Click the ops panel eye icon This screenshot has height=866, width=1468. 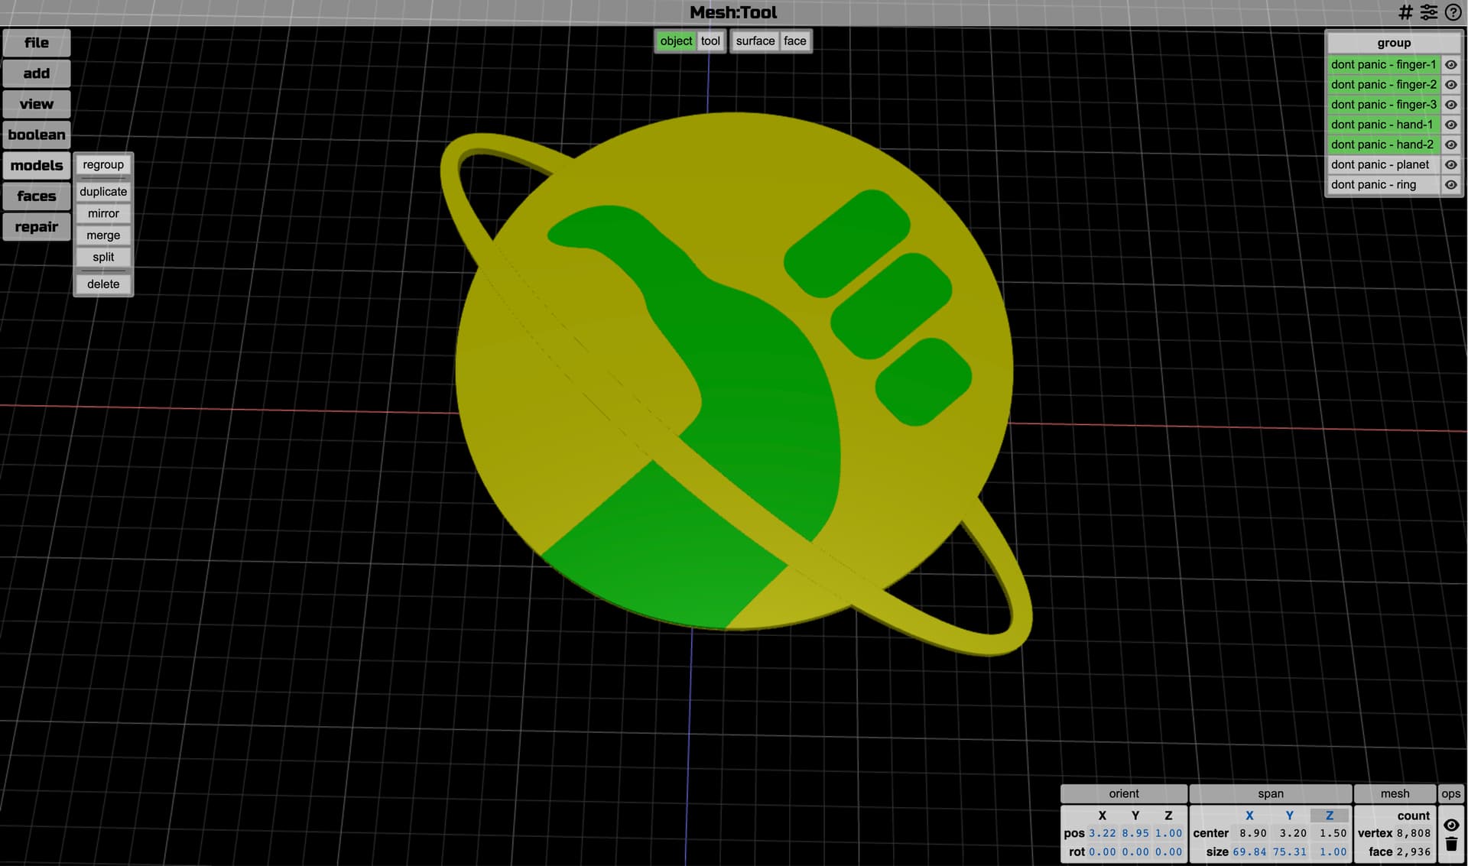point(1450,825)
